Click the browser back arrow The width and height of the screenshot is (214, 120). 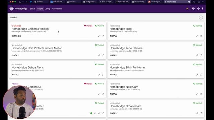[26, 2]
